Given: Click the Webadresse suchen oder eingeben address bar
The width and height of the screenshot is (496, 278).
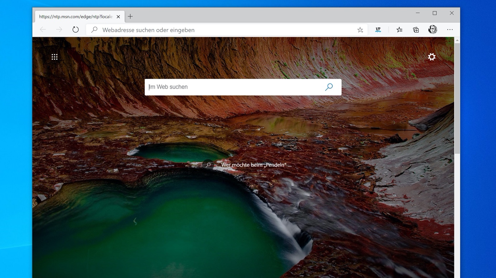Looking at the screenshot, I should pos(227,30).
